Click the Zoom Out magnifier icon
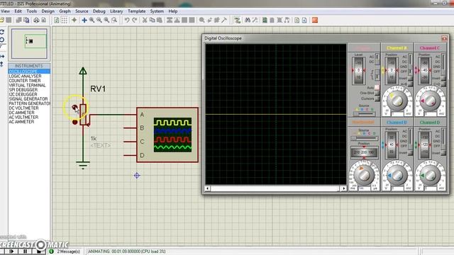 (99, 20)
